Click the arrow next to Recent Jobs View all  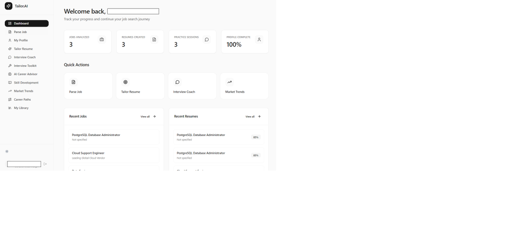(154, 117)
